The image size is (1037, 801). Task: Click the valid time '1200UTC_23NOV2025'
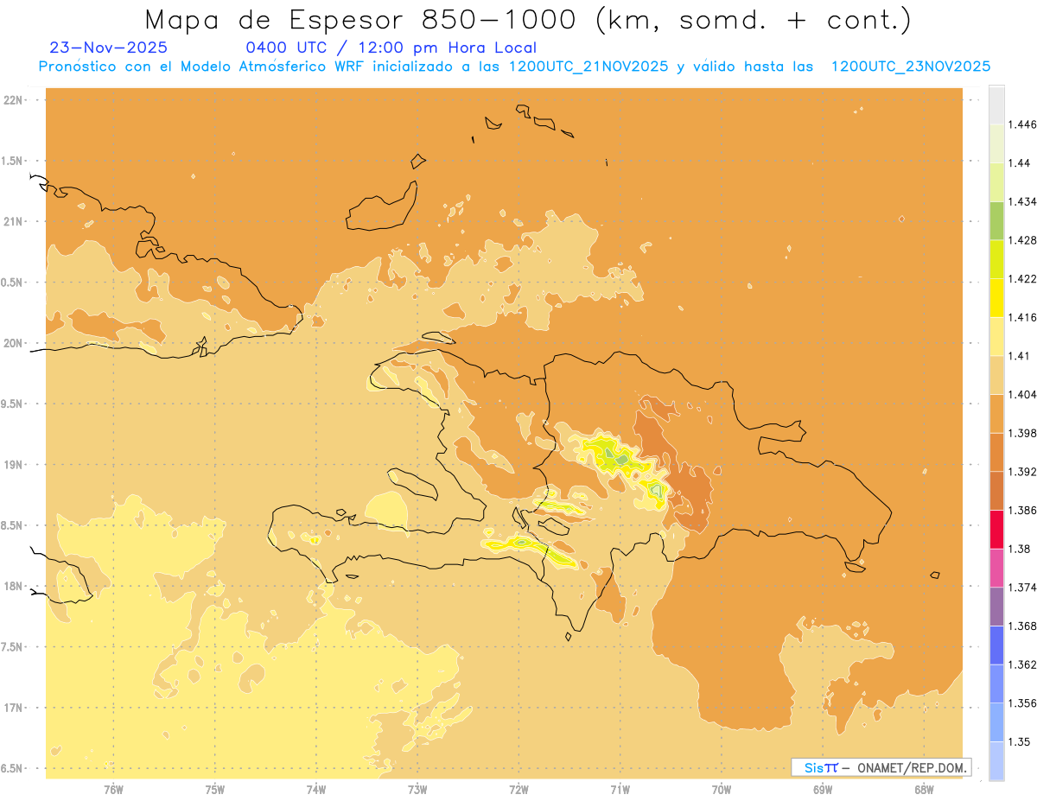(911, 67)
